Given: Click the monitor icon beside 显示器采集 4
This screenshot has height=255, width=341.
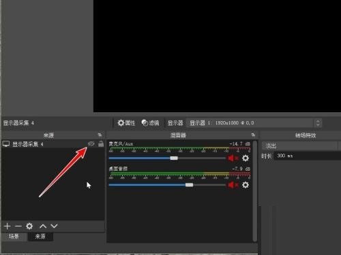Looking at the screenshot, I should 6,144.
